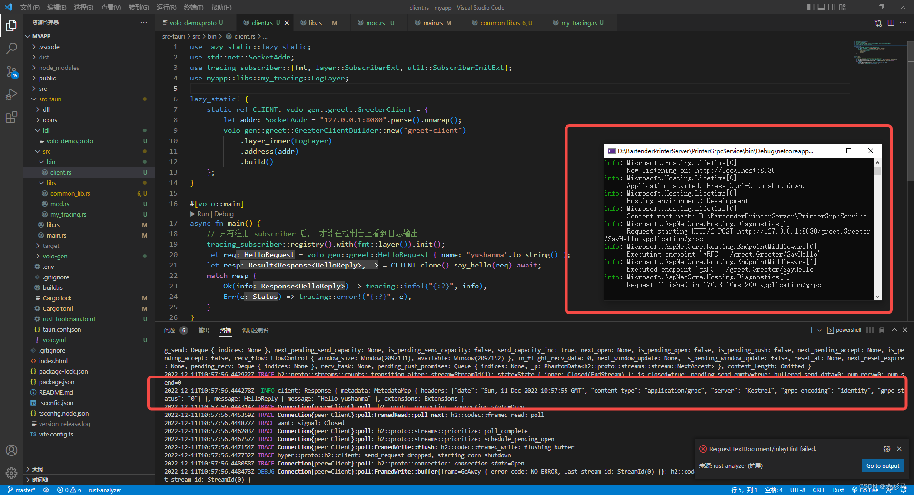The width and height of the screenshot is (914, 495).
Task: Switch to my_tracing.rs editor tab
Action: [x=578, y=23]
